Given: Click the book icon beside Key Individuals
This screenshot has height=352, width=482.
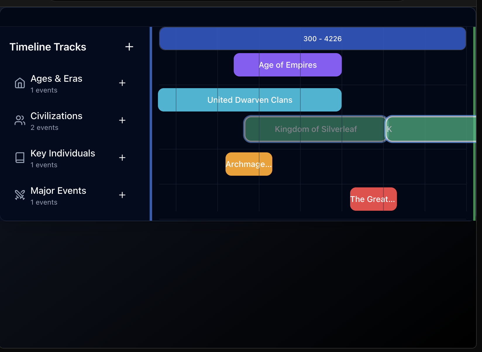Looking at the screenshot, I should (20, 158).
